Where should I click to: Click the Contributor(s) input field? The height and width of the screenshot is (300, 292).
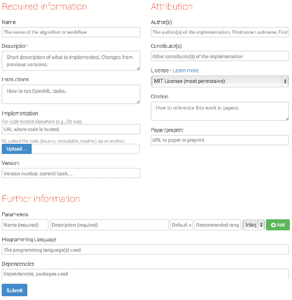tap(219, 56)
